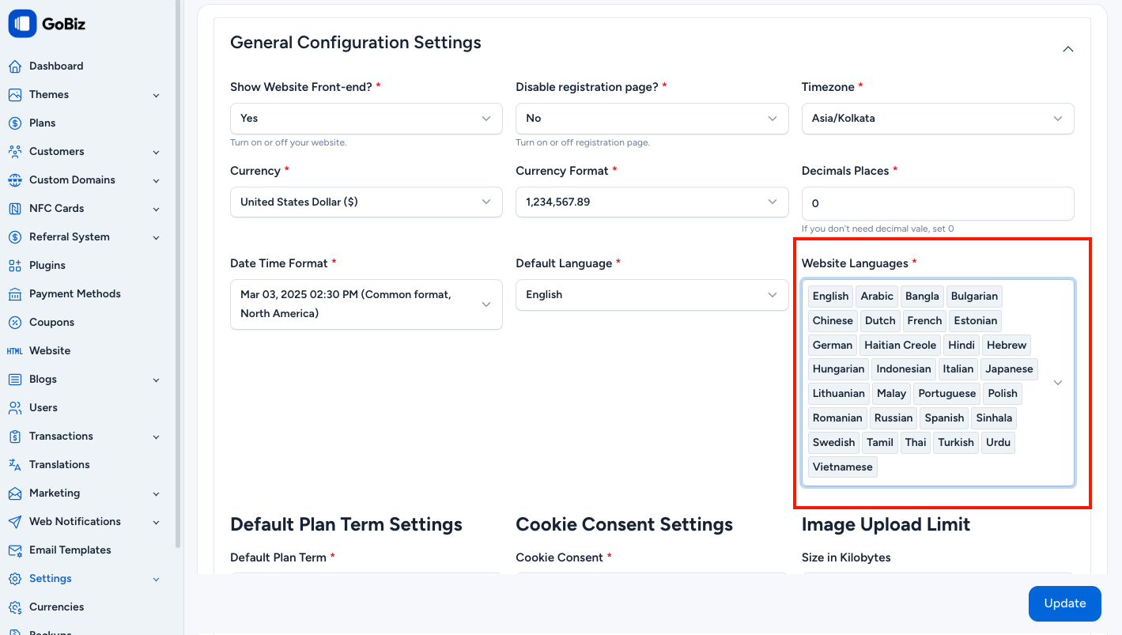Click the Plugins icon in sidebar
1122x635 pixels.
(x=15, y=266)
